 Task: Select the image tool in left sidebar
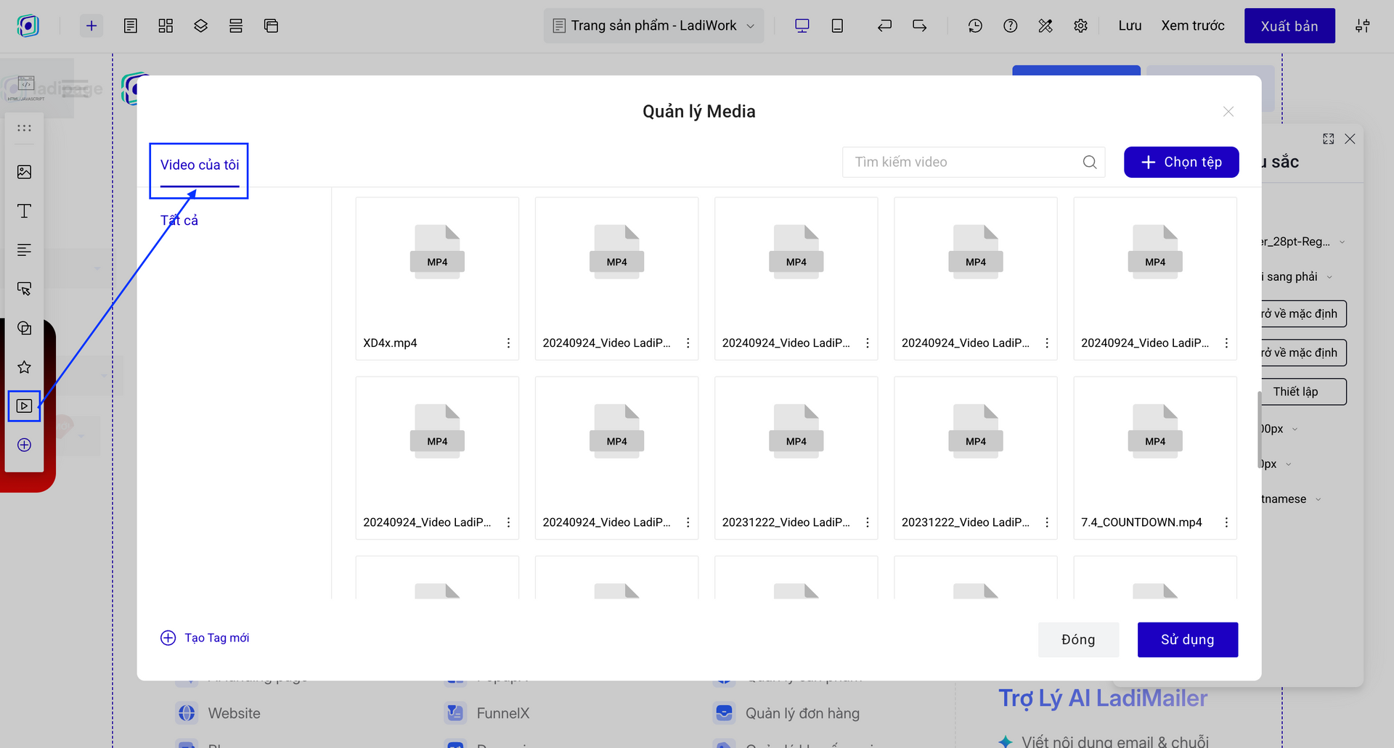(24, 172)
